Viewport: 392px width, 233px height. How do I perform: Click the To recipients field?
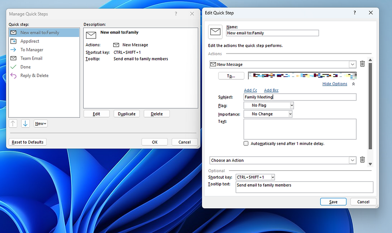tap(302, 76)
